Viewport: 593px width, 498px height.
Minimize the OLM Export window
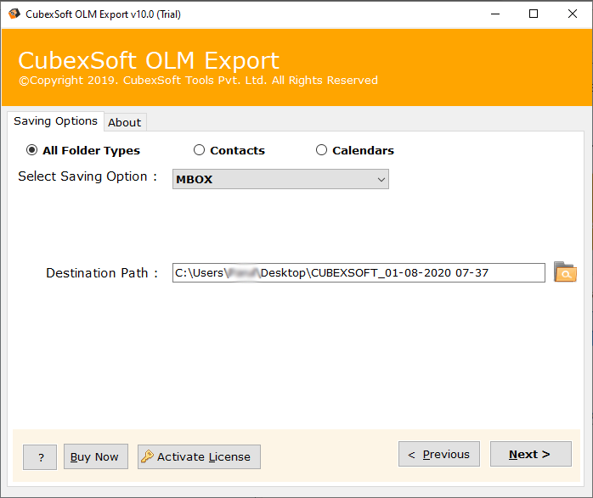click(x=495, y=14)
